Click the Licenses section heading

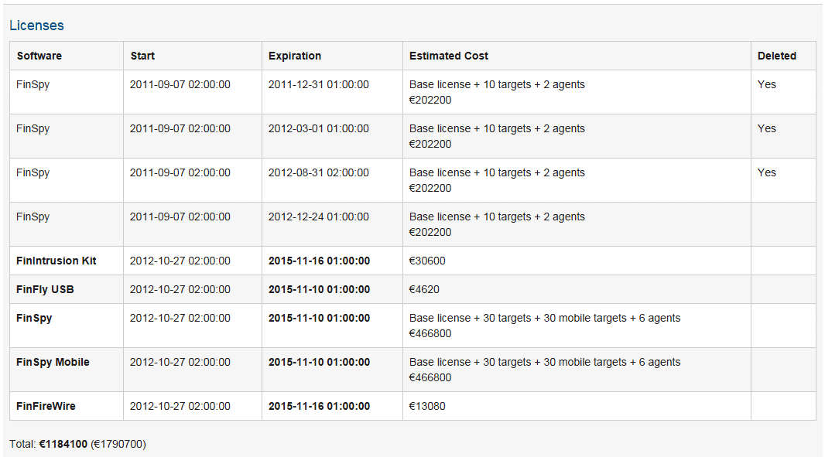coord(36,26)
